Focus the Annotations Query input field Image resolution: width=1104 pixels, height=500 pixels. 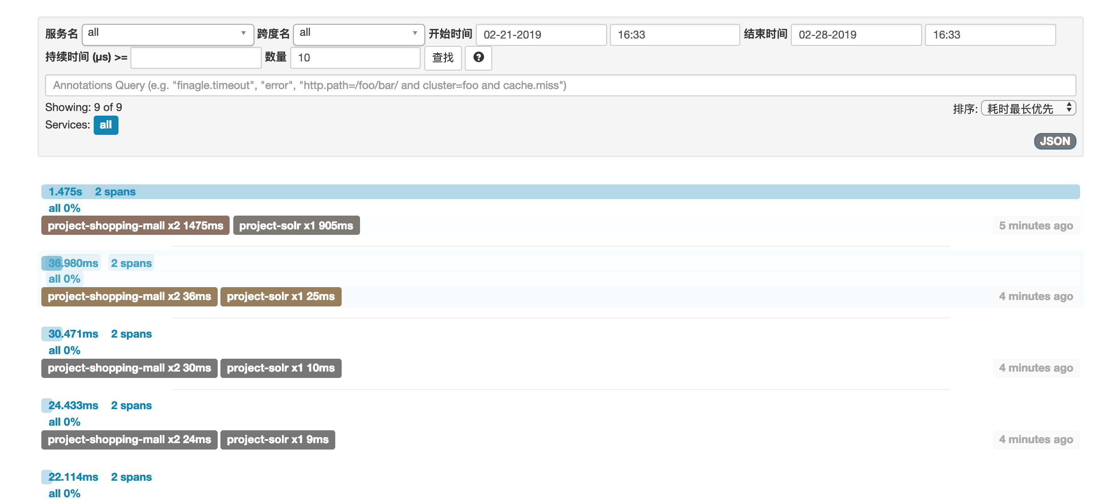click(560, 85)
